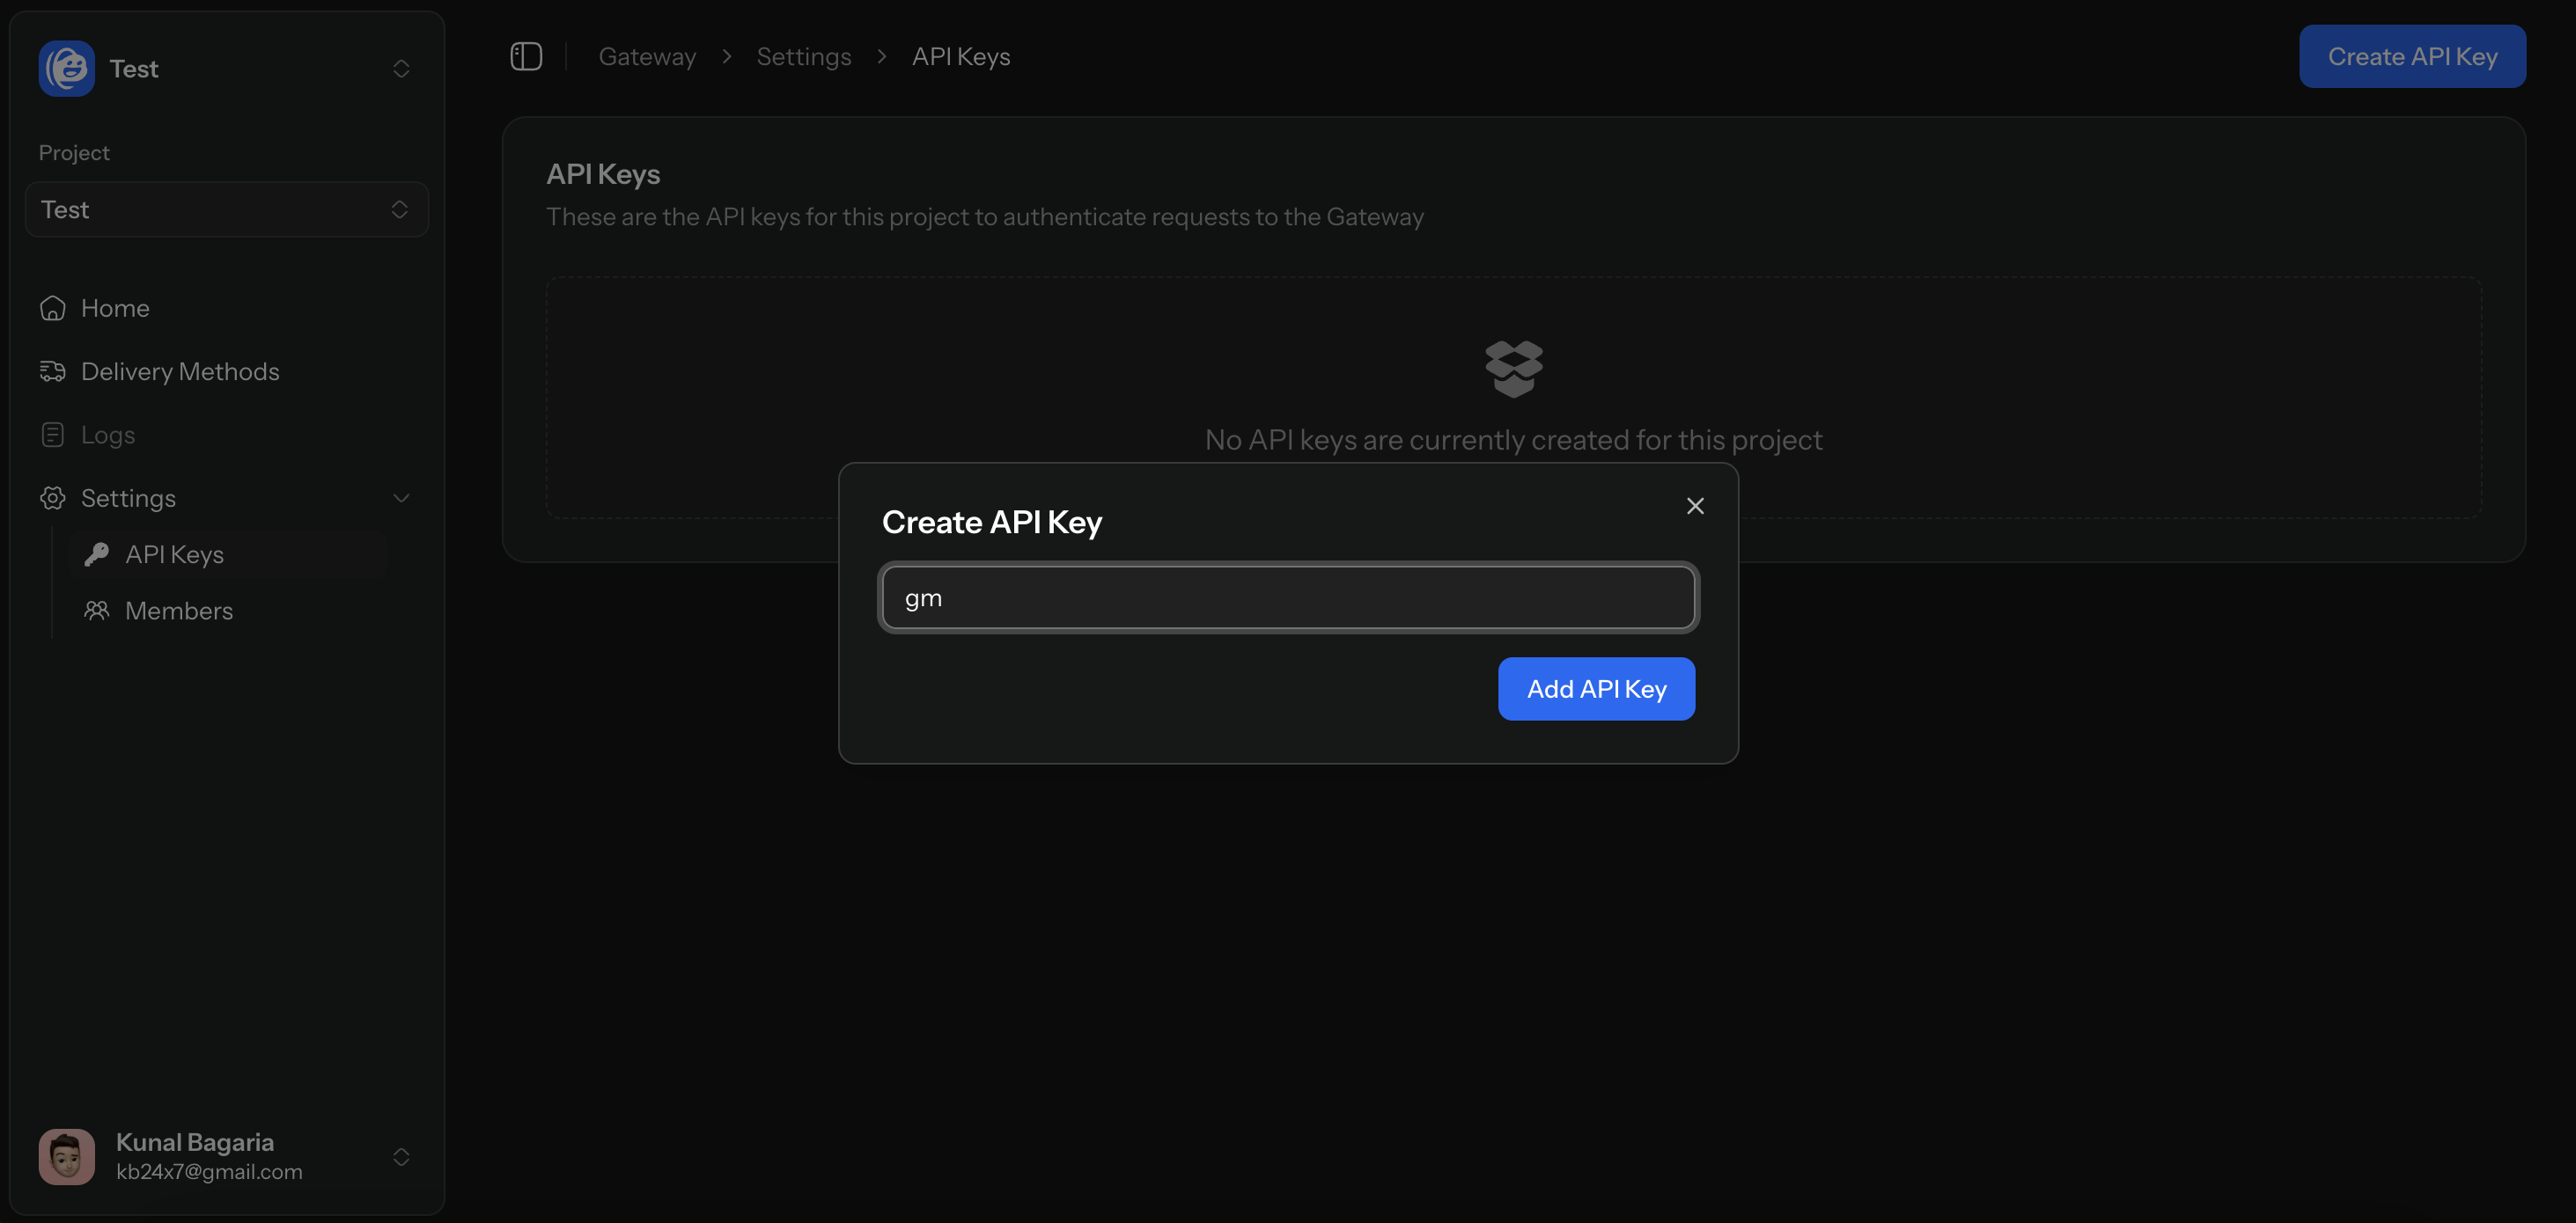Go to Delivery Methods page

(x=180, y=371)
